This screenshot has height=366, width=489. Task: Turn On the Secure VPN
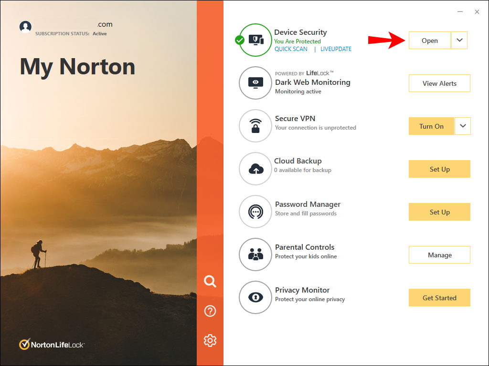431,126
